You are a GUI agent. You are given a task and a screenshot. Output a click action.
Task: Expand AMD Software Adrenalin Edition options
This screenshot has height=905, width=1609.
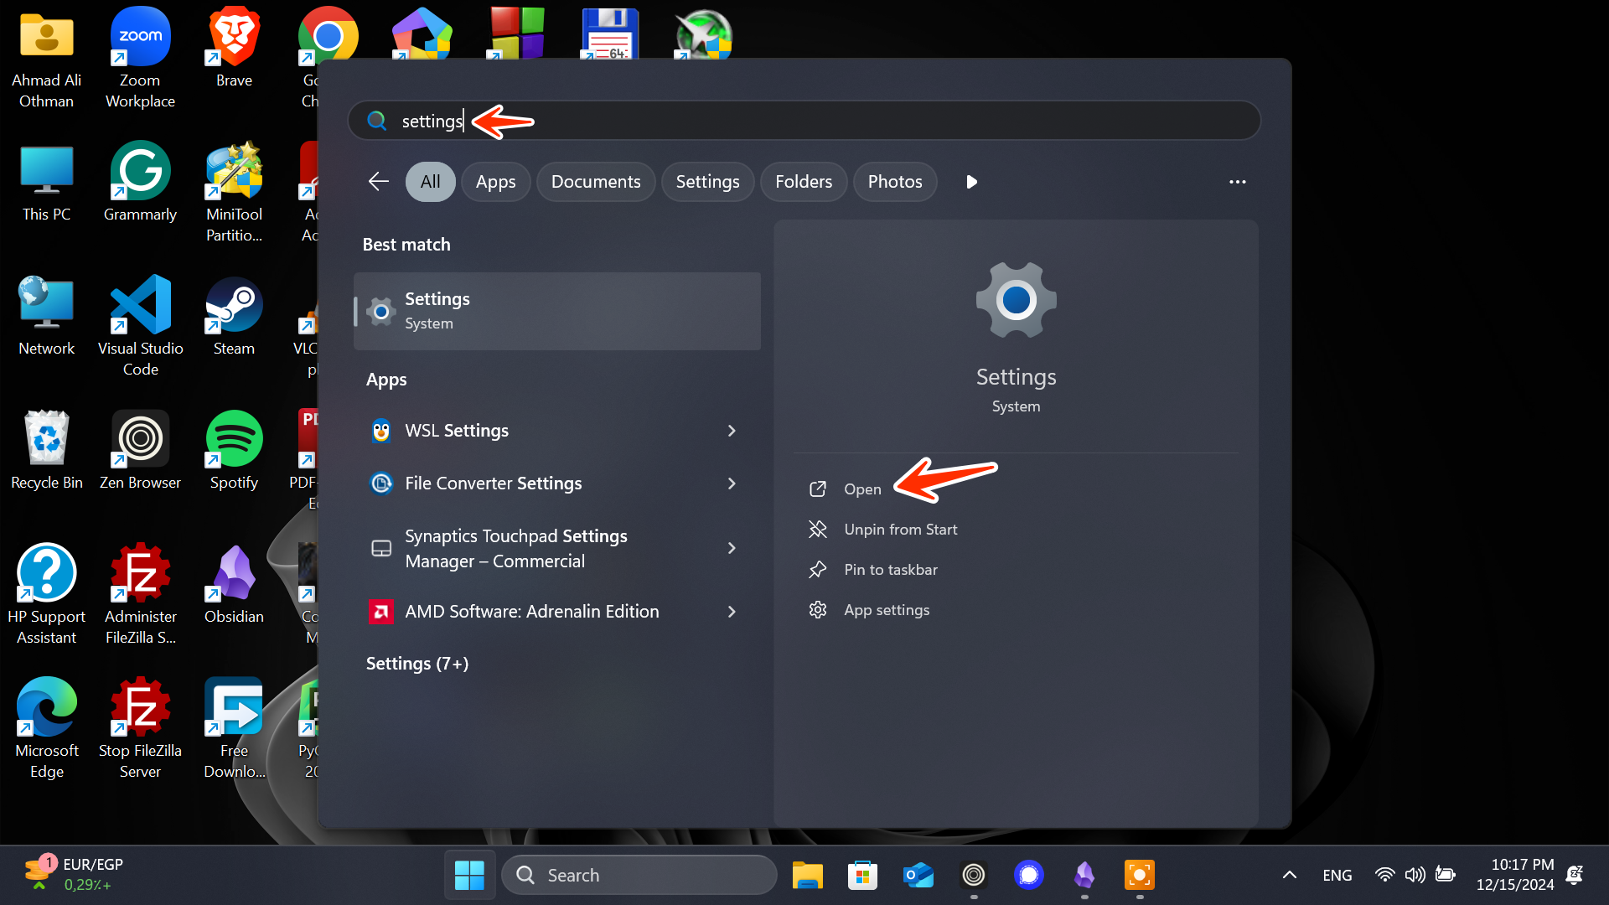click(732, 612)
